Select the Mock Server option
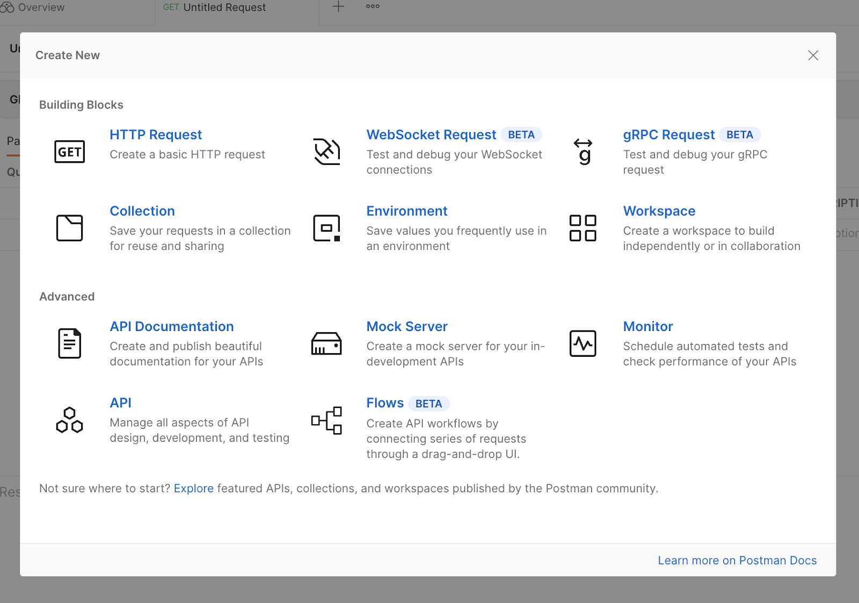The height and width of the screenshot is (603, 859). 407,326
